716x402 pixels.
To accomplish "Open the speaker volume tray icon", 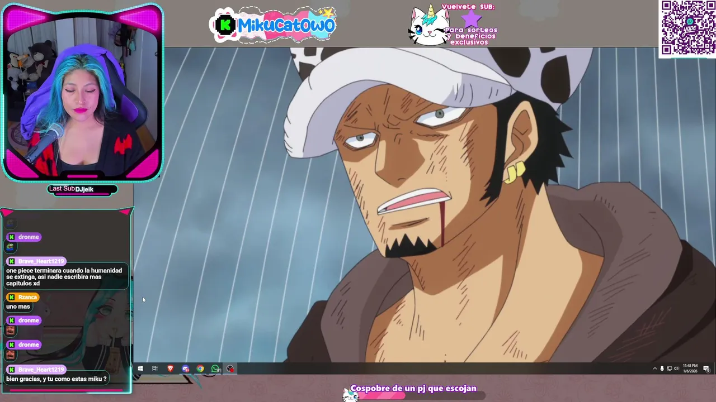I will 676,368.
